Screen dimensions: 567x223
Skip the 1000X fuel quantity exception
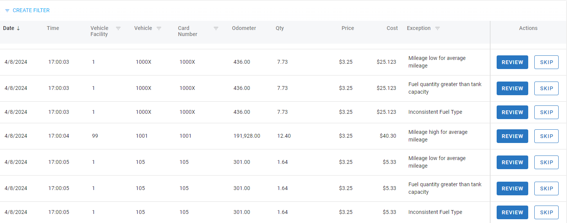[546, 88]
